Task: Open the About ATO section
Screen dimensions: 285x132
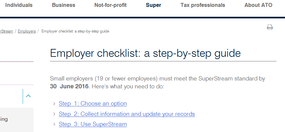Action: (258, 5)
